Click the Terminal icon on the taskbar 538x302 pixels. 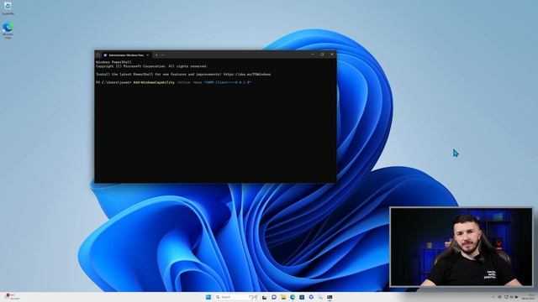(x=330, y=297)
